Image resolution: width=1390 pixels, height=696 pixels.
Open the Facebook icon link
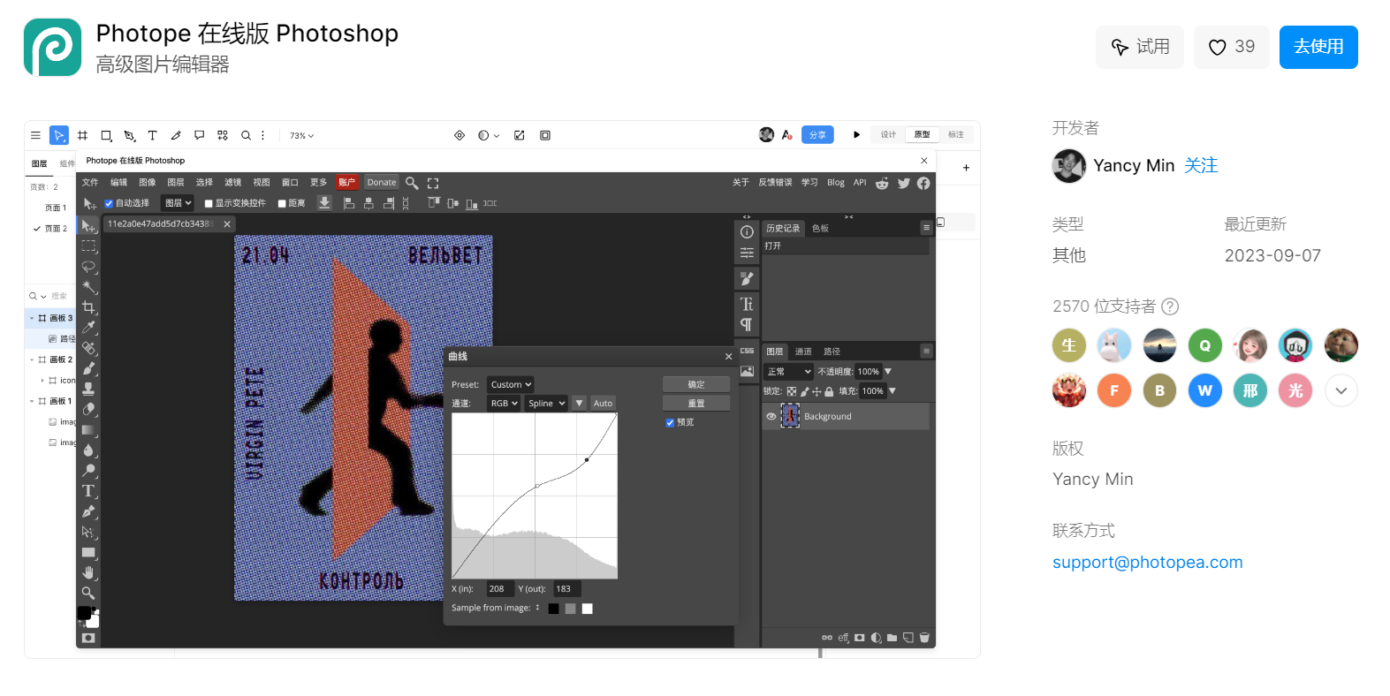point(923,183)
